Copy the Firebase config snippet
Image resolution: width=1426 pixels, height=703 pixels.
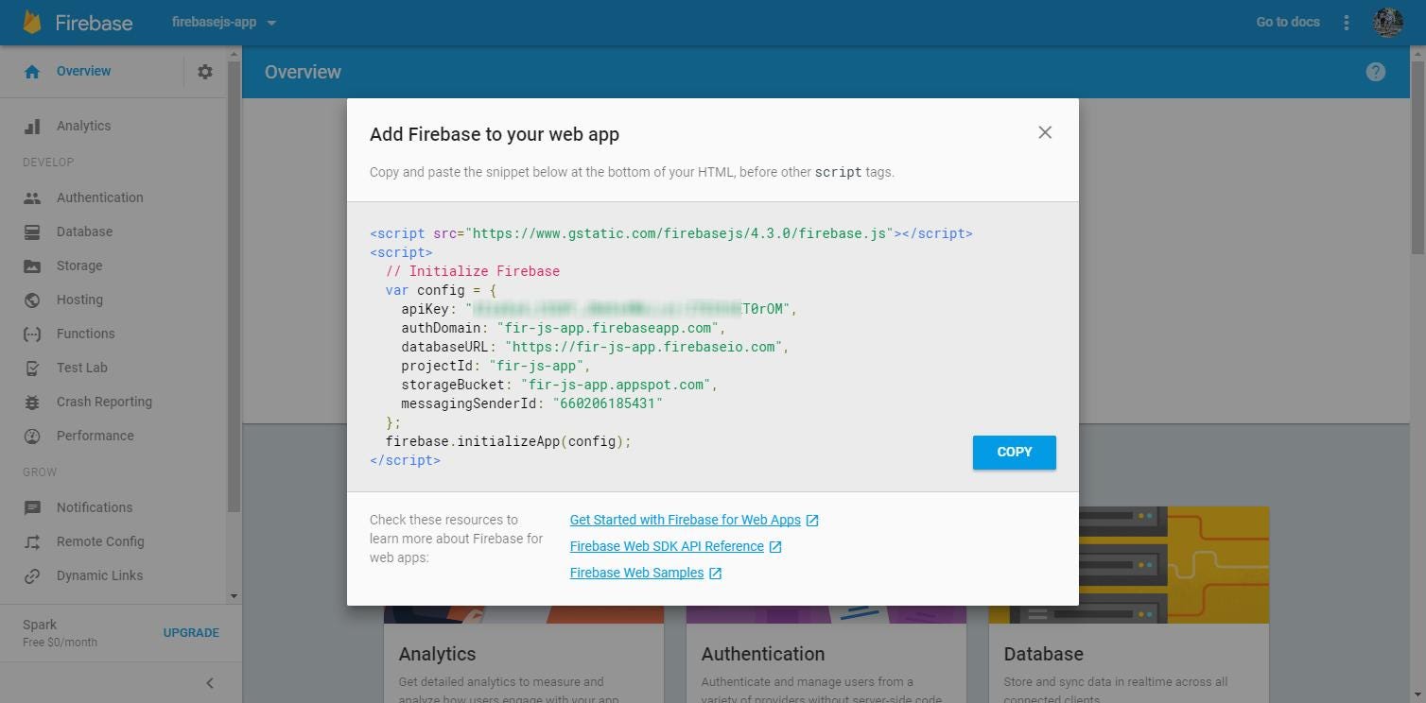(1014, 452)
